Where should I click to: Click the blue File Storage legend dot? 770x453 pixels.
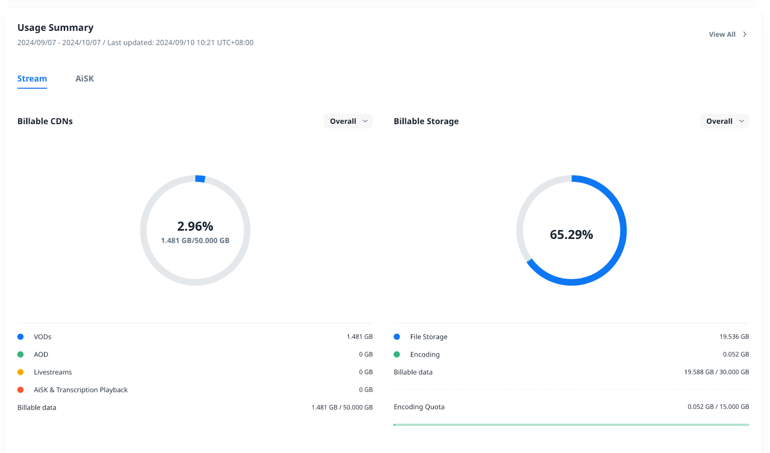pyautogui.click(x=397, y=337)
